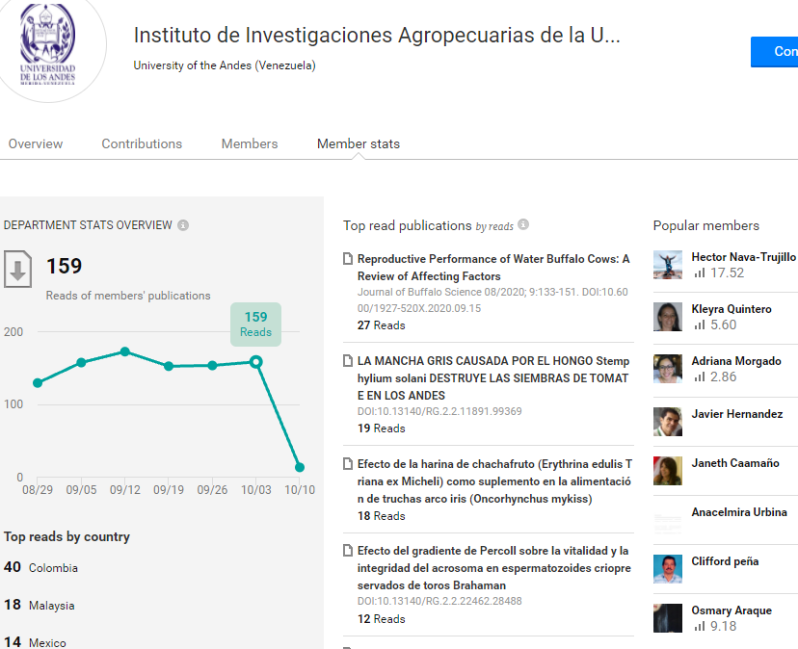Viewport: 798px width, 649px height.
Task: Select the 08/29 data point on chart
Action: [x=38, y=383]
